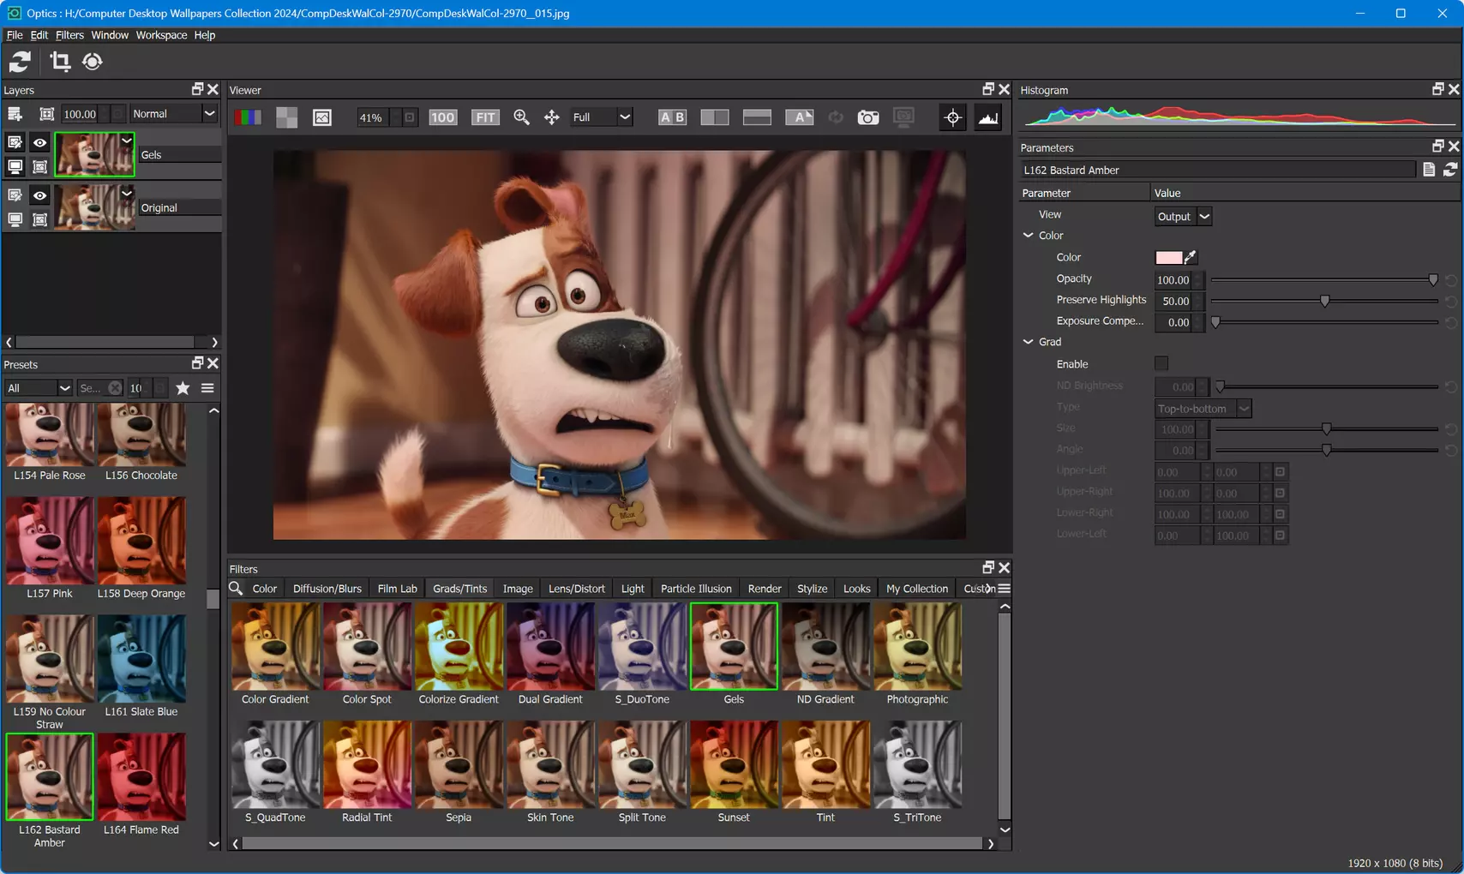
Task: Clear the preset search field
Action: pos(115,388)
